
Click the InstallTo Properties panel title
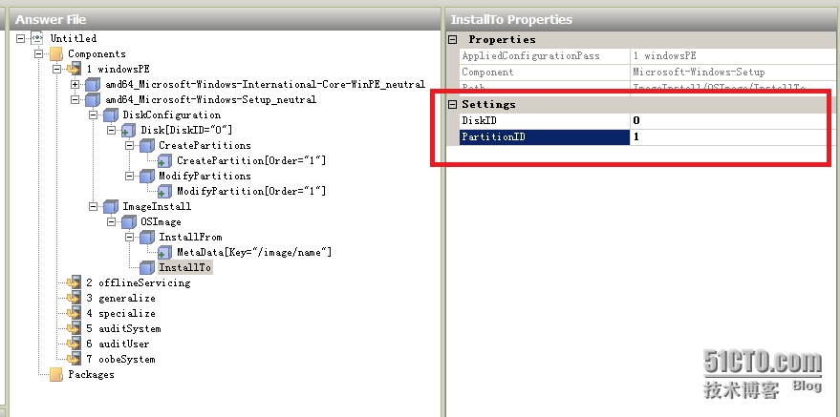[511, 20]
